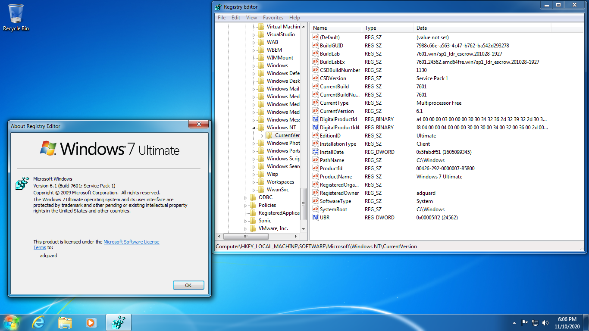Click the BuildGUID value icon
This screenshot has width=589, height=331.
pos(315,45)
